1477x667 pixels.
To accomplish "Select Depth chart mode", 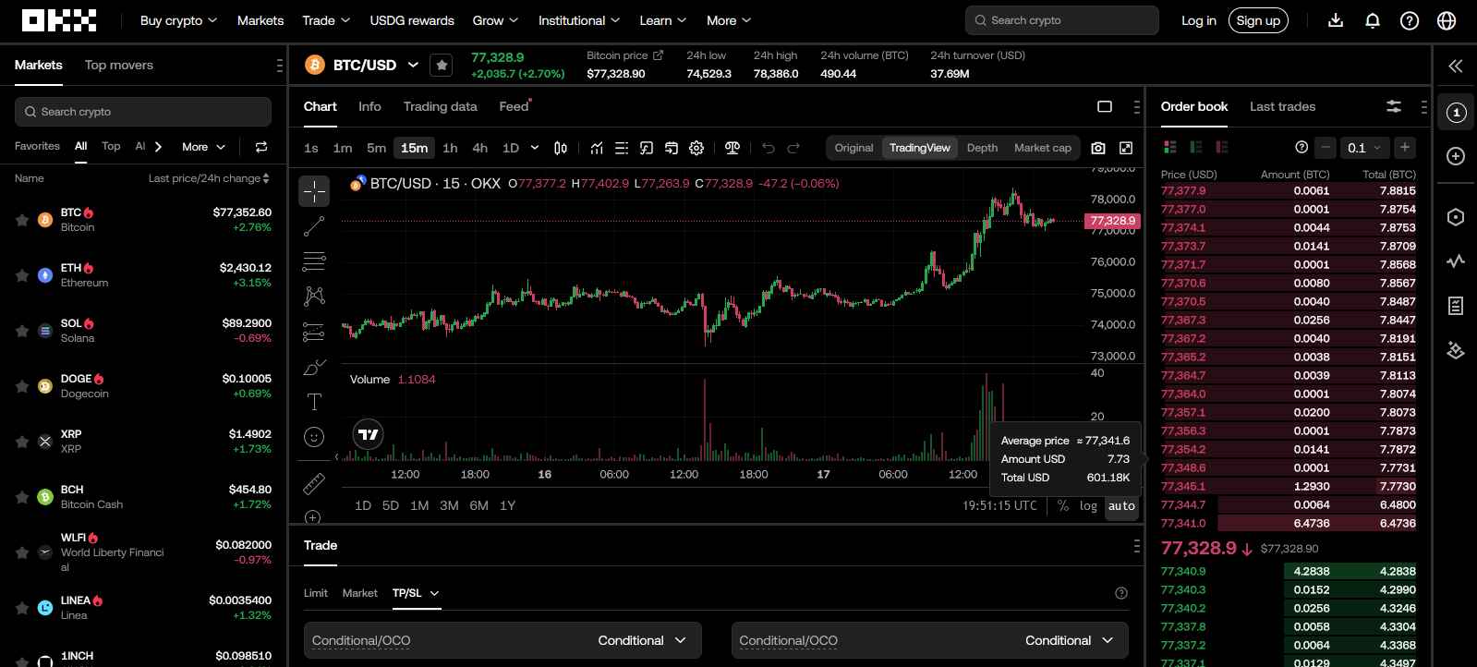I will coord(982,148).
